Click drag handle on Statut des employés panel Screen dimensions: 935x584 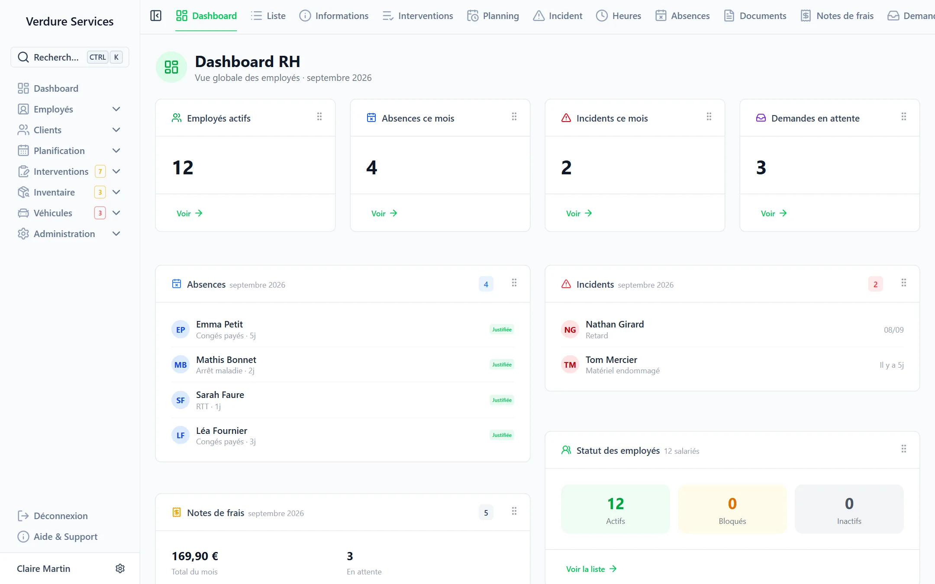pyautogui.click(x=904, y=449)
